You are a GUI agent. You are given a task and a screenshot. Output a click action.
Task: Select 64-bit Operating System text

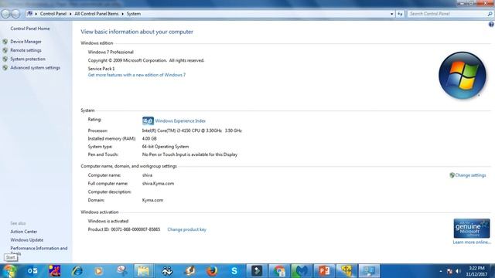click(x=166, y=147)
